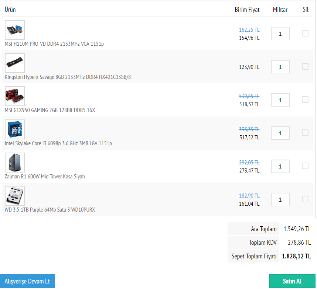The image size is (317, 289).
Task: Click struck-through price 162,25 TL
Action: 249,30
